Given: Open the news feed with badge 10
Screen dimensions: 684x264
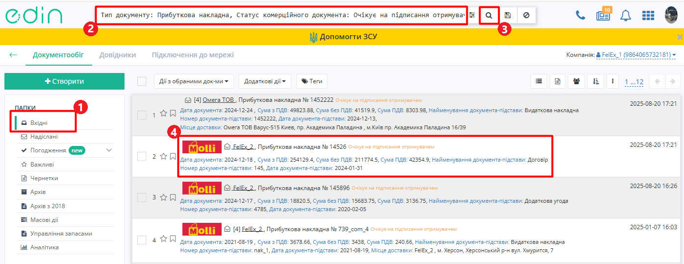Looking at the screenshot, I should click(x=603, y=15).
